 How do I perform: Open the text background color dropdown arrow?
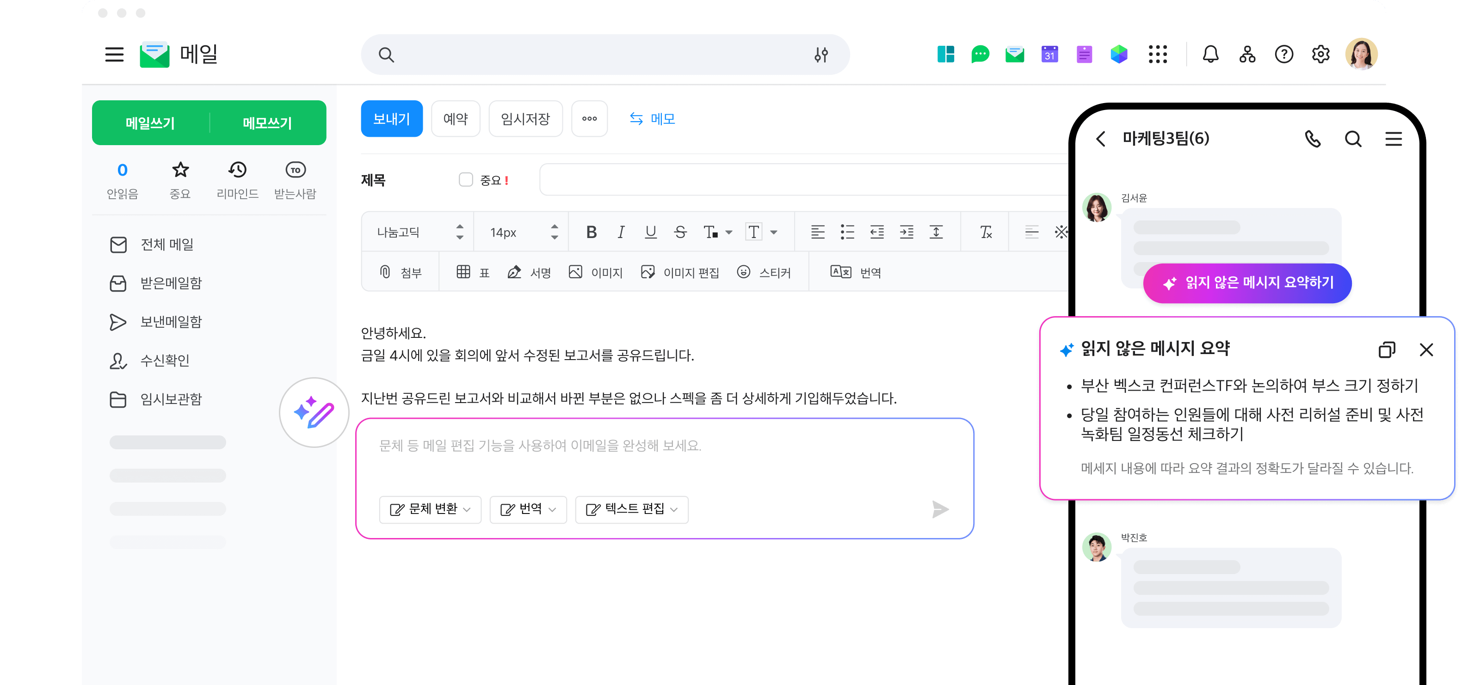pos(773,232)
